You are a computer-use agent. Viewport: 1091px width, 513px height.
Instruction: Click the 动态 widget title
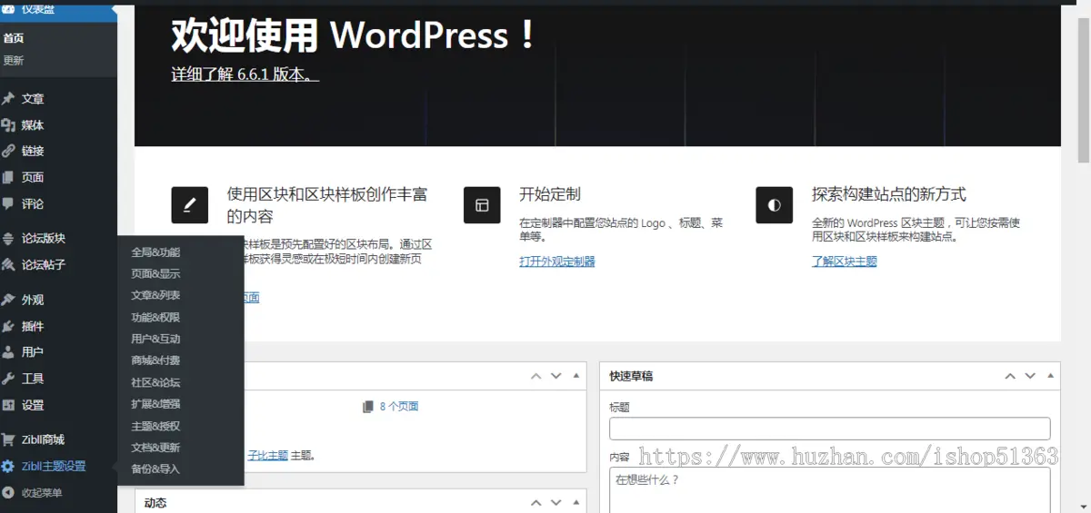[x=155, y=503]
